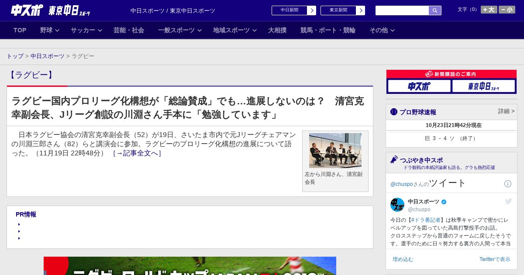Decrease font size with the −小 button
The image size is (524, 275).
[x=507, y=10]
